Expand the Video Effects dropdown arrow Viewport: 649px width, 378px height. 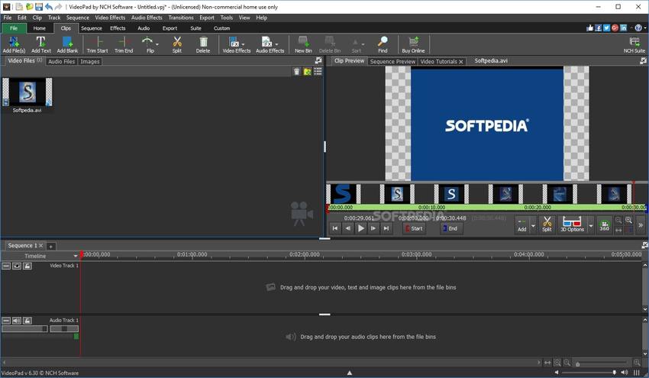coord(243,44)
